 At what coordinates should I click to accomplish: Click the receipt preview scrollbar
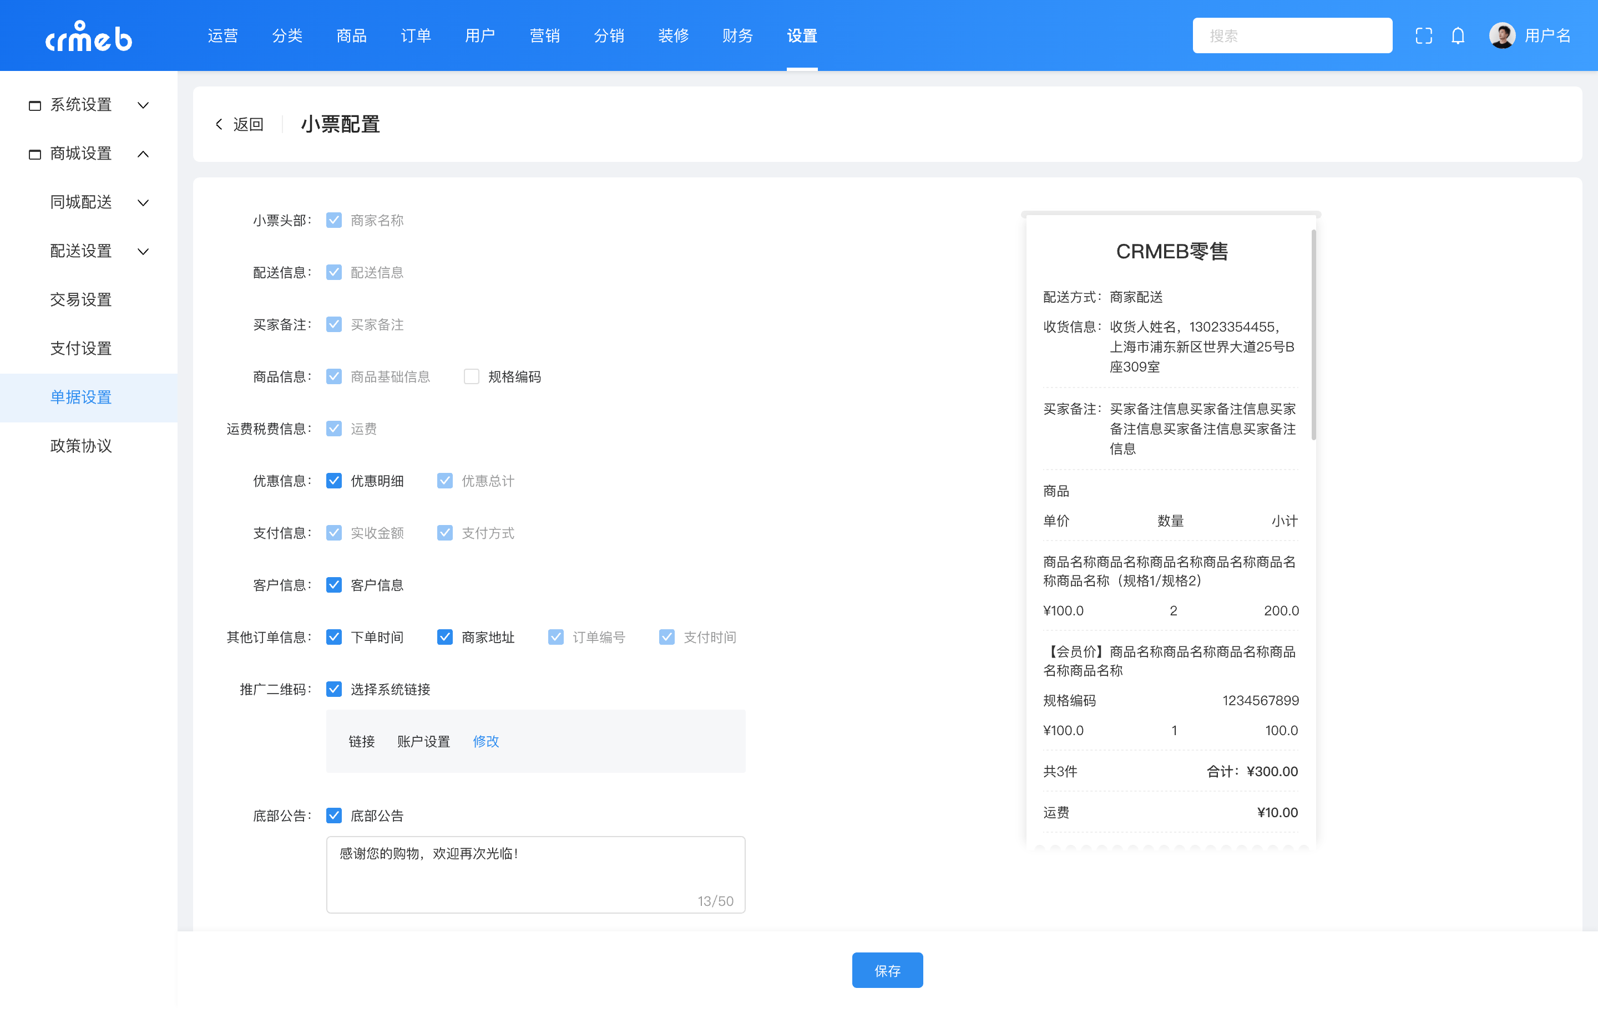[1313, 335]
